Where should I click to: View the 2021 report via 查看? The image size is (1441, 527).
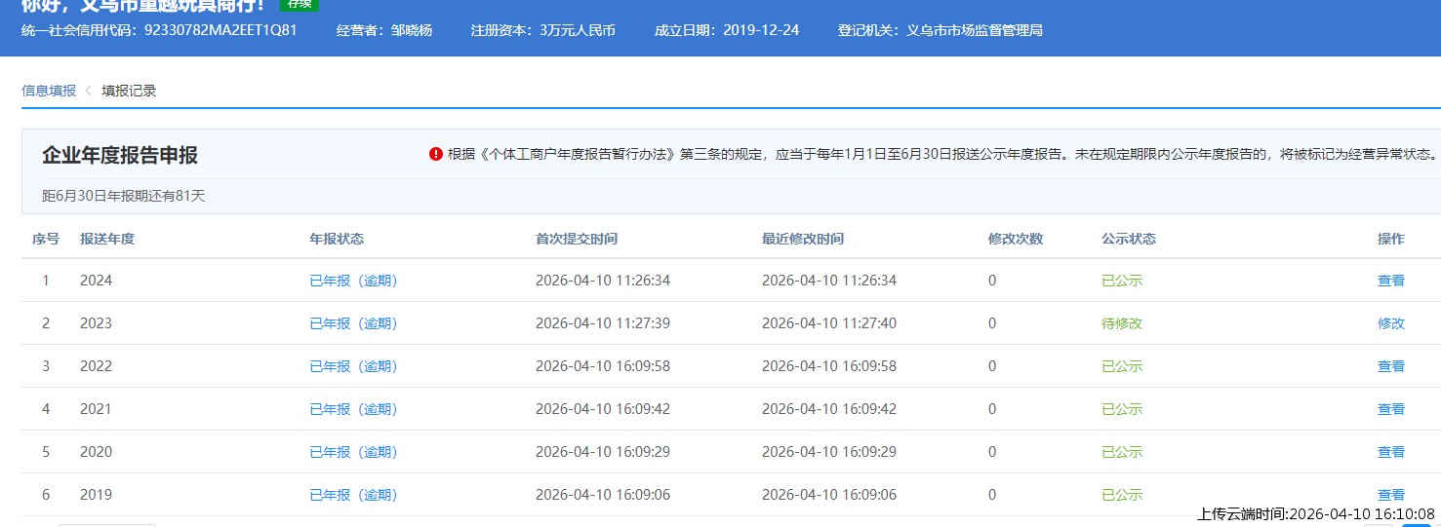(1390, 409)
